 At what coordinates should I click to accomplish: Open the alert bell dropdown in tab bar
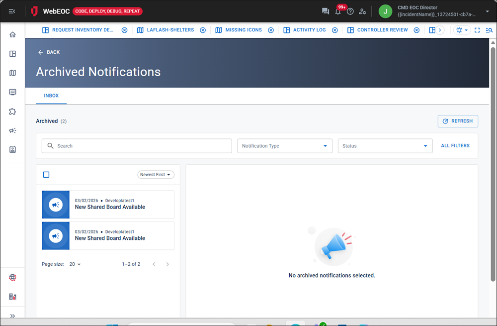(462, 30)
